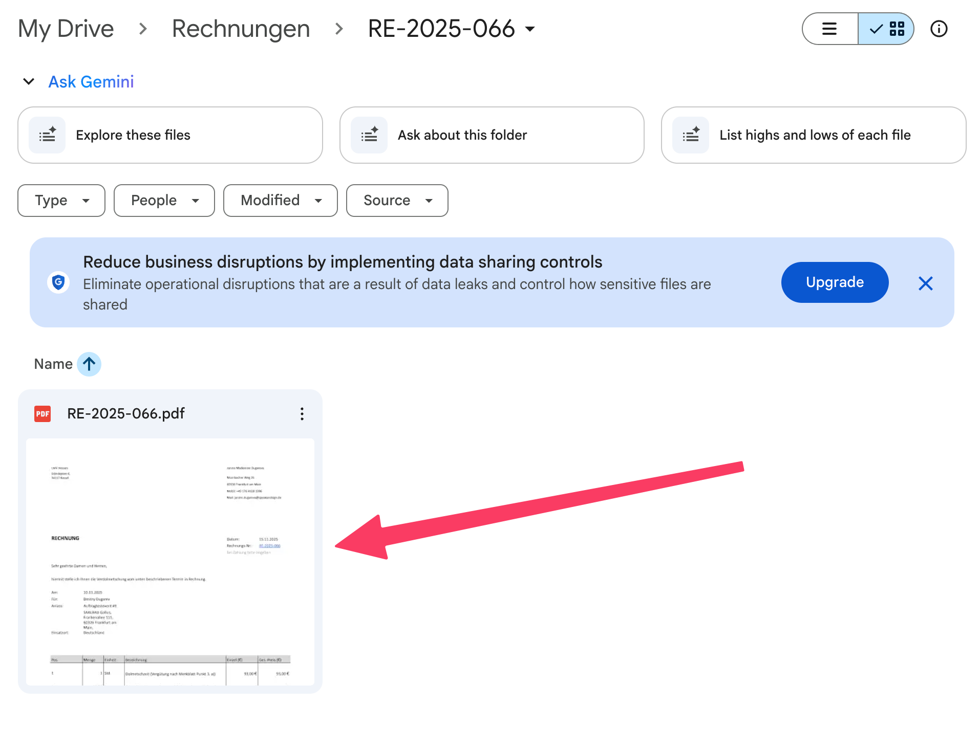Click Explore these files suggestion
This screenshot has height=751, width=980.
[170, 135]
